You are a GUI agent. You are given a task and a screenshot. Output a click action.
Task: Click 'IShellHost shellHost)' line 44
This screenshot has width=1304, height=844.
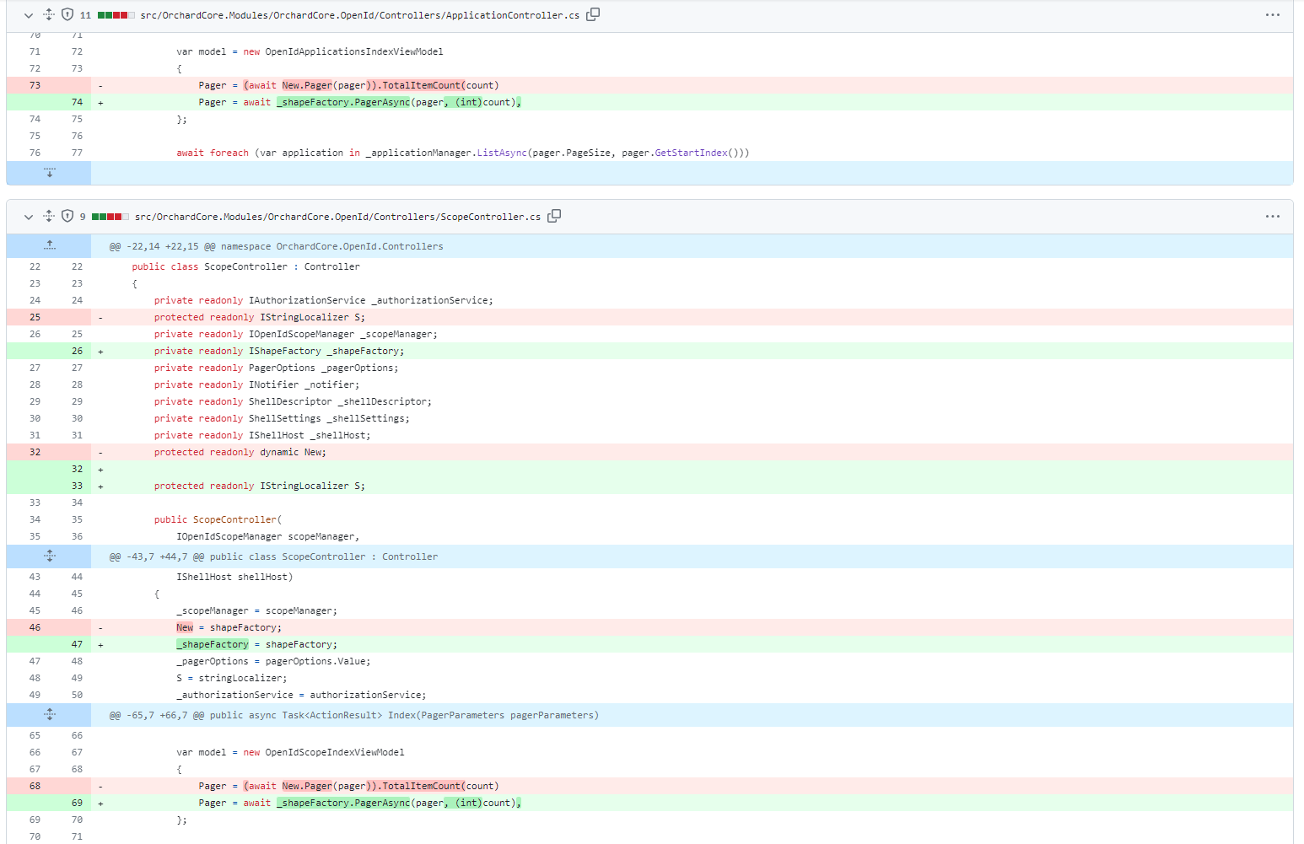tap(234, 577)
